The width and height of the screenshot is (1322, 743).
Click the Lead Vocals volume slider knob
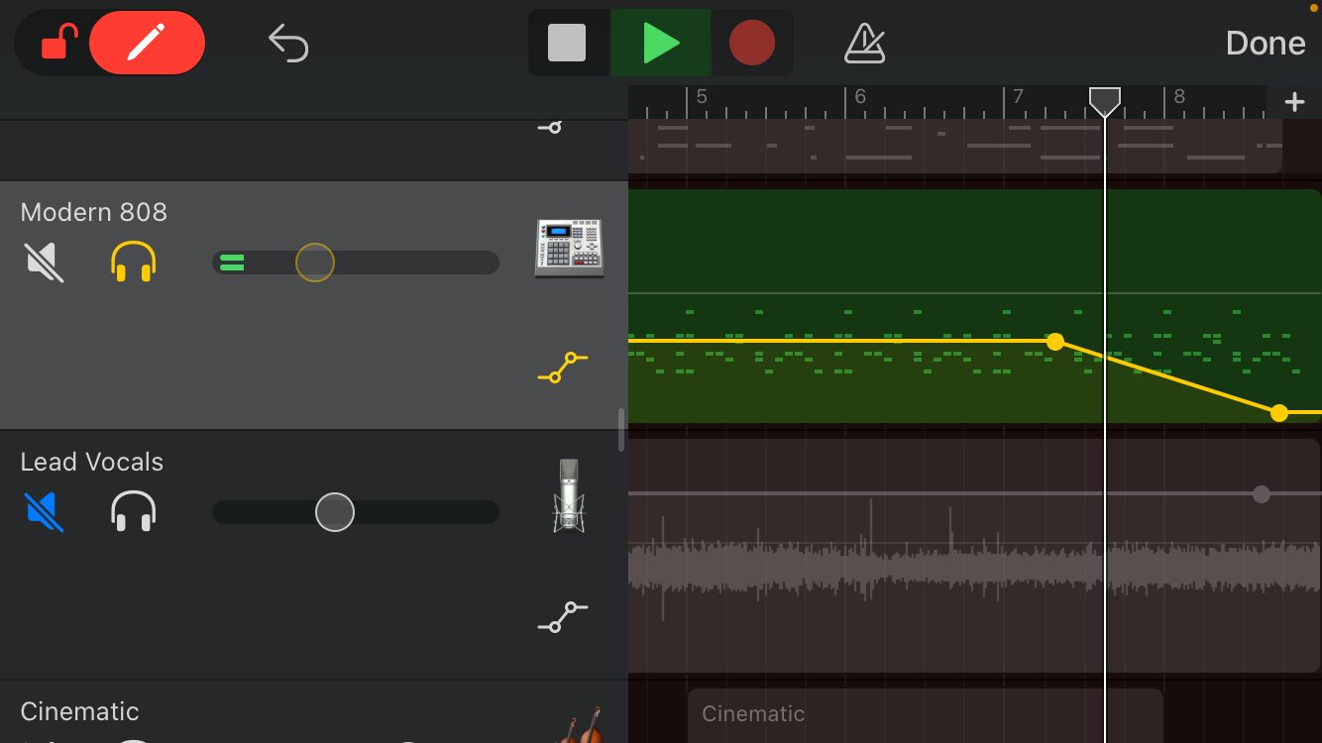335,512
